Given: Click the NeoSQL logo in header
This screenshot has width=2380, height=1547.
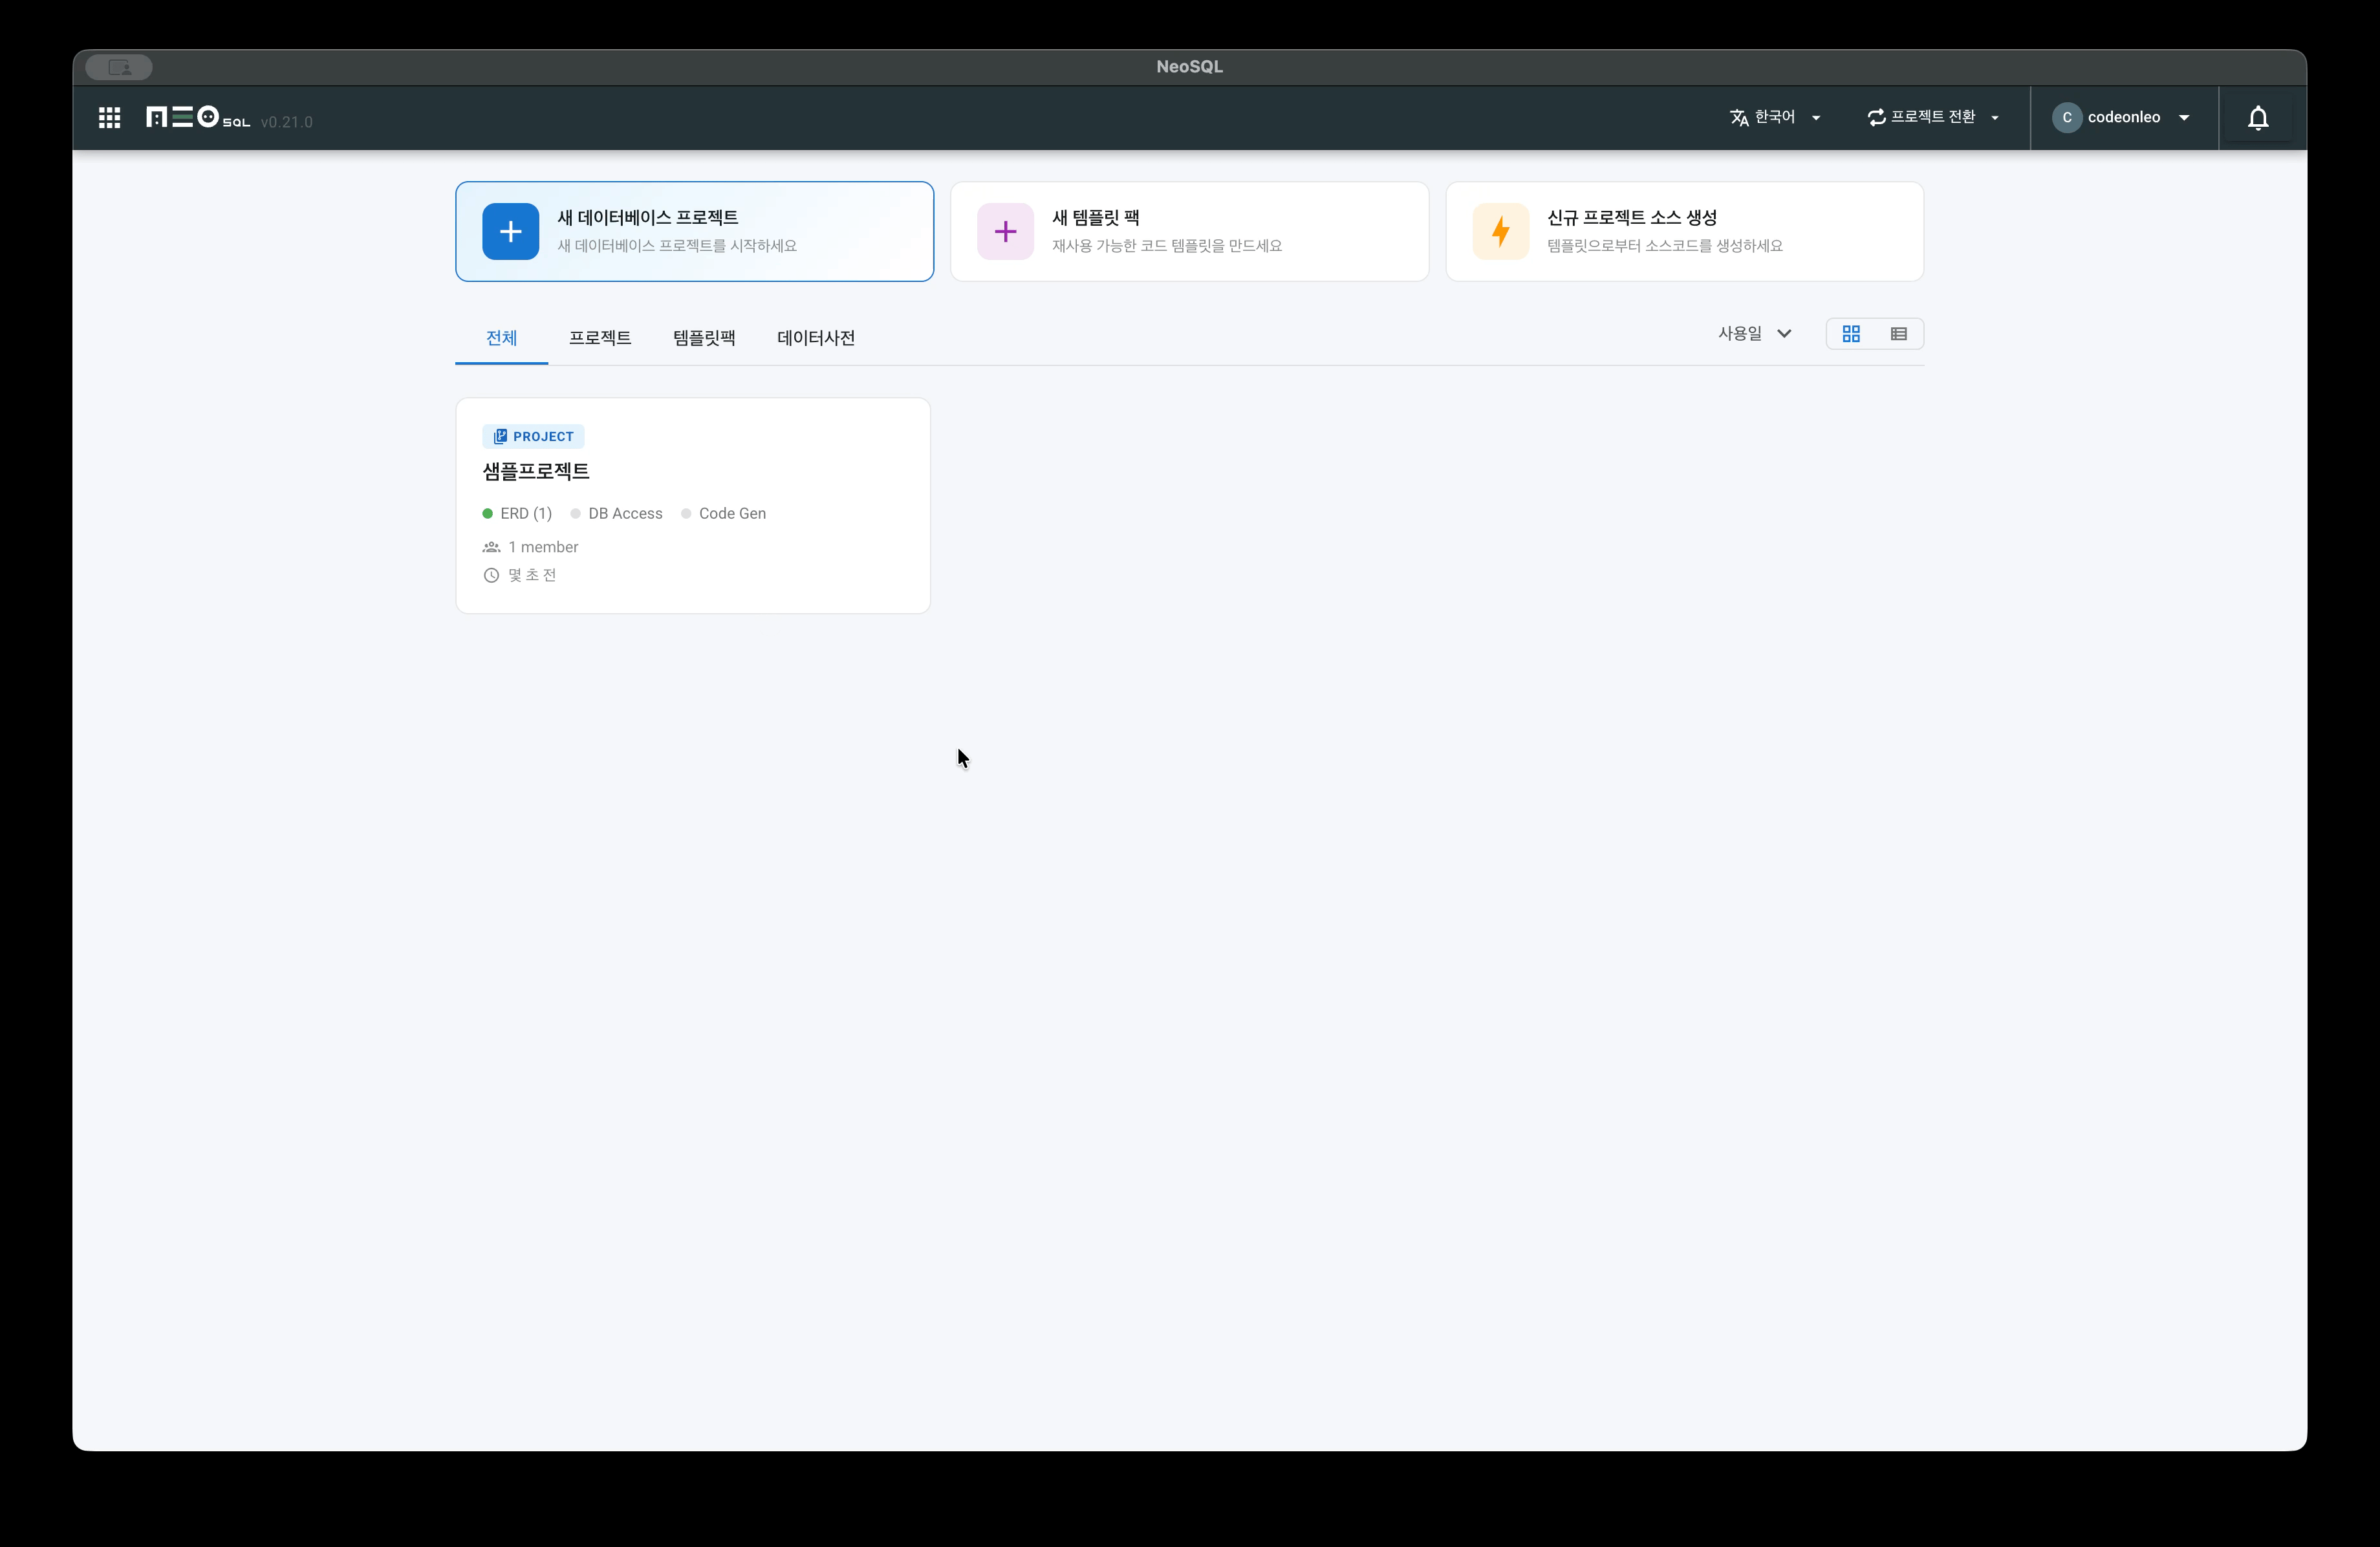Looking at the screenshot, I should [198, 118].
